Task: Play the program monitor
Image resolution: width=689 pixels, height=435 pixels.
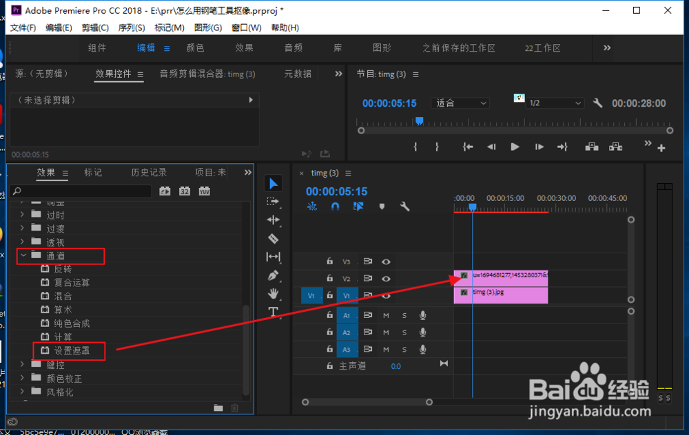Action: (x=515, y=147)
